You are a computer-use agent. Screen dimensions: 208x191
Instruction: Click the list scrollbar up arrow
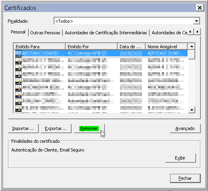[x=192, y=46]
